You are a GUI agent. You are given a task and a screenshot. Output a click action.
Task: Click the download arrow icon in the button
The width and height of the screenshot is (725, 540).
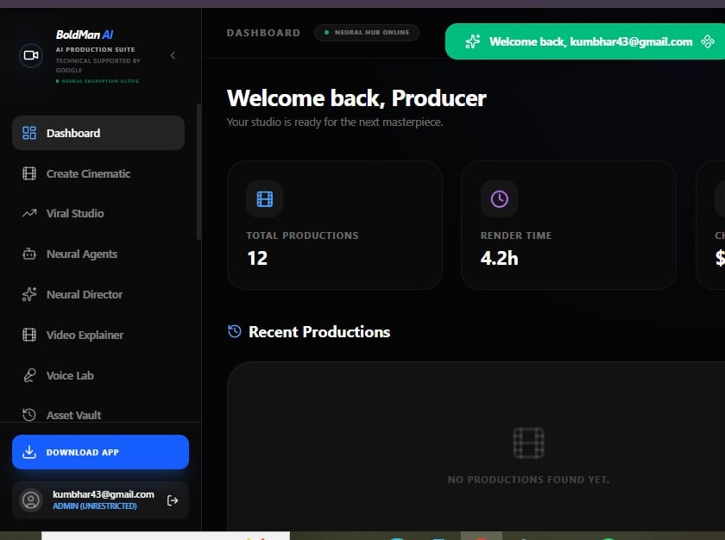29,452
